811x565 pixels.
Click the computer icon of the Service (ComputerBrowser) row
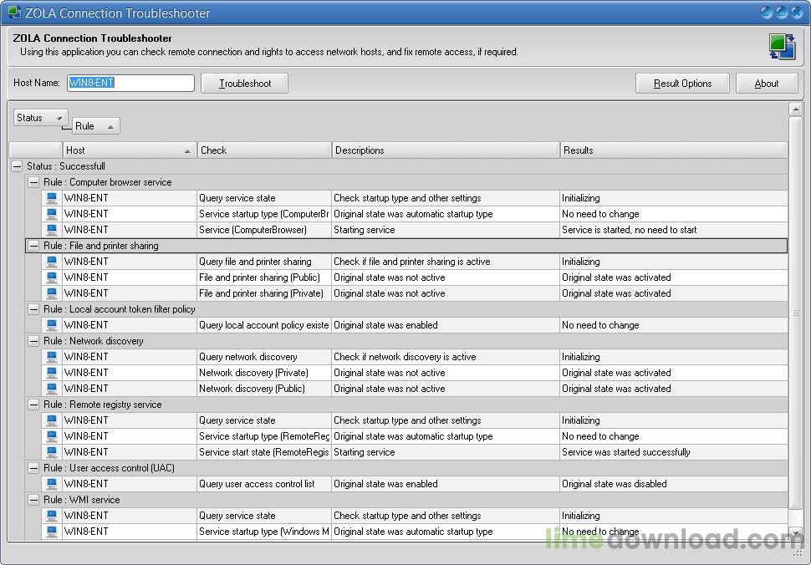click(x=52, y=230)
